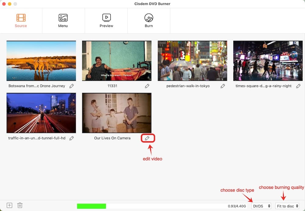Open edit pencil for pedestrian-walk-in-tokyo

coord(223,86)
